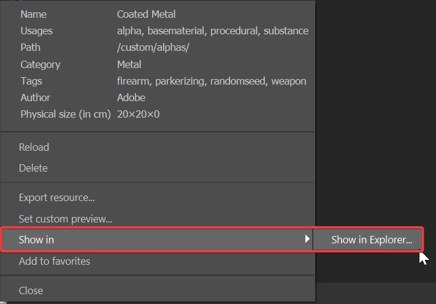Click Reload in the context menu
This screenshot has height=304, width=436.
[x=34, y=147]
